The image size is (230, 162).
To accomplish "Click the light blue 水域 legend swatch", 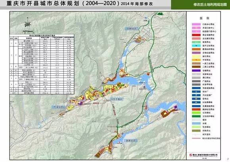I will coord(196,123).
